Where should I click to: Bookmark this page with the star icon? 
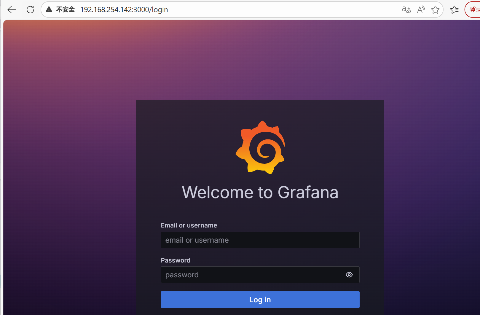[436, 10]
